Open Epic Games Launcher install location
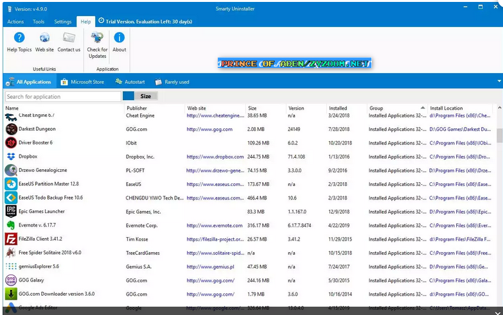The image size is (503, 315). pyautogui.click(x=460, y=212)
